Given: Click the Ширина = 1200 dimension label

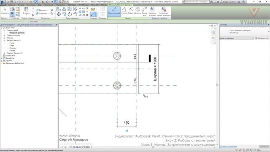Looking at the screenshot, I should click(x=155, y=69).
